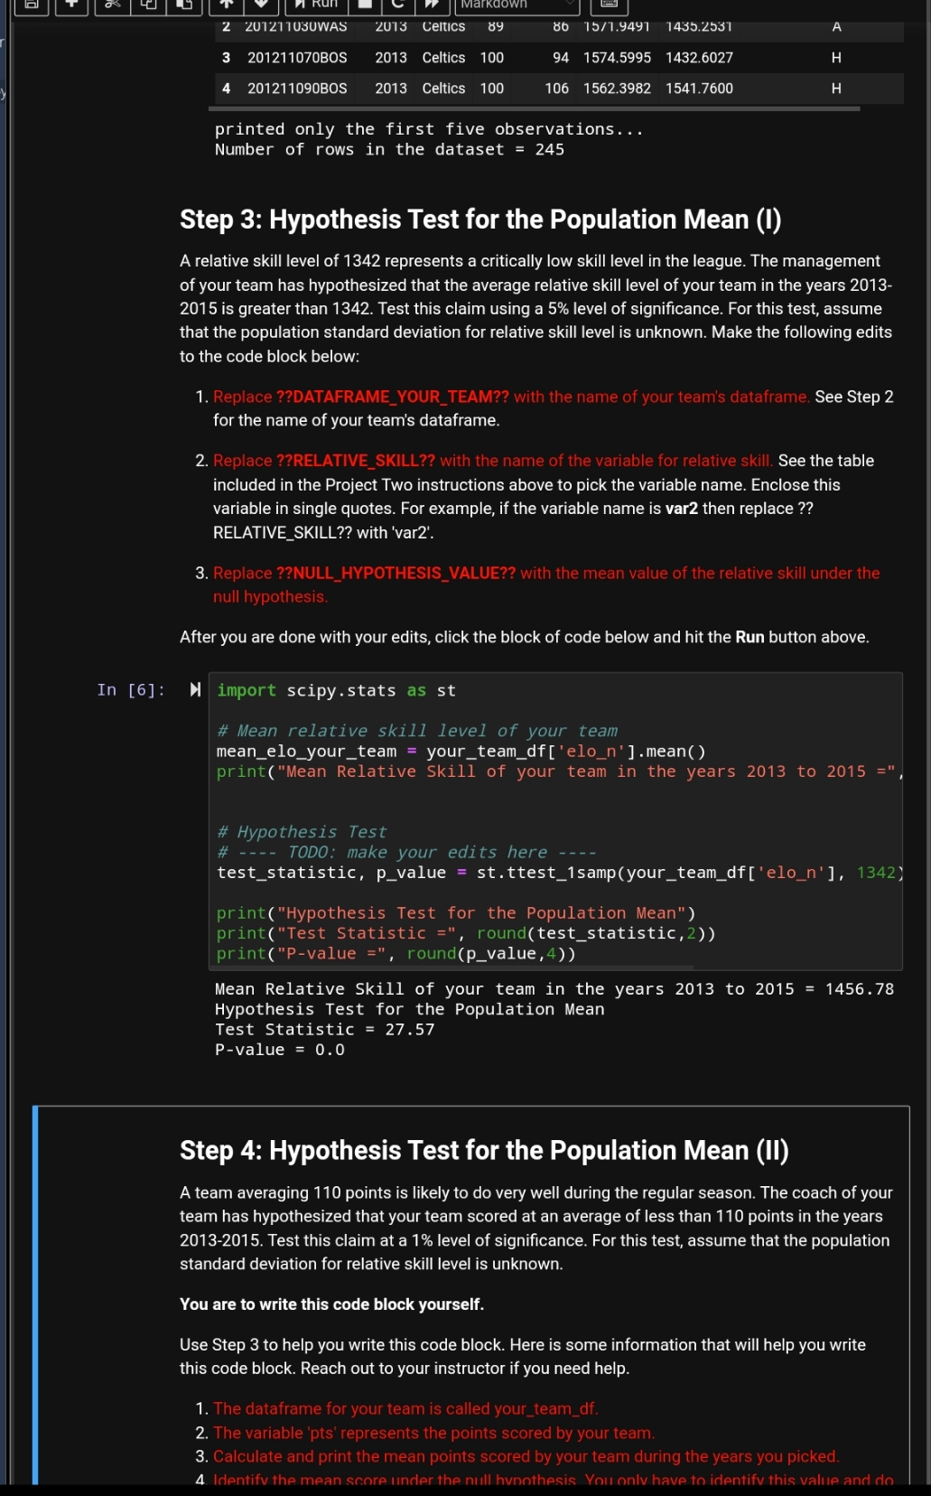931x1496 pixels.
Task: Click the 1342 value in the ttest code
Action: click(876, 873)
